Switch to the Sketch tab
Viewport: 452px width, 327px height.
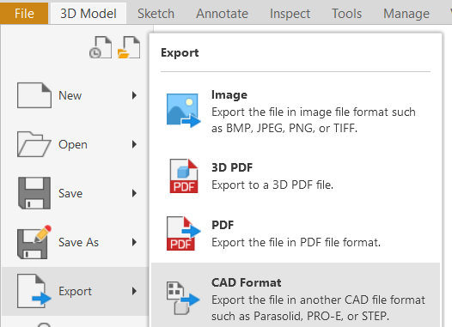pyautogui.click(x=156, y=13)
